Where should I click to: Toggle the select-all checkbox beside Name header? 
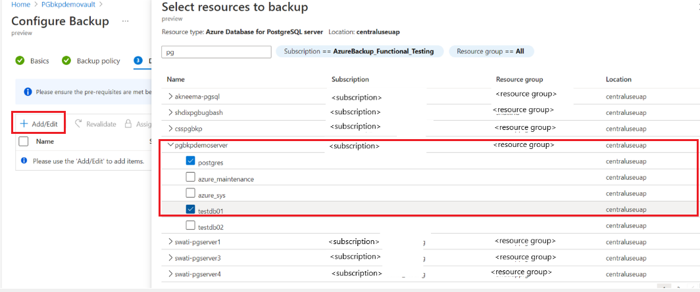coord(24,141)
